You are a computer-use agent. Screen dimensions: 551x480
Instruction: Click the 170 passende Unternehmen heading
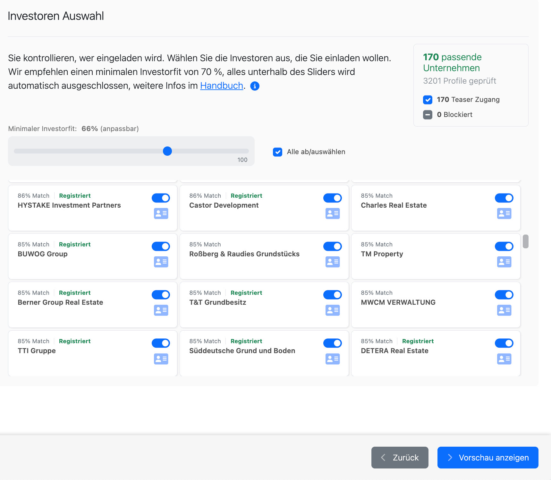click(x=452, y=62)
